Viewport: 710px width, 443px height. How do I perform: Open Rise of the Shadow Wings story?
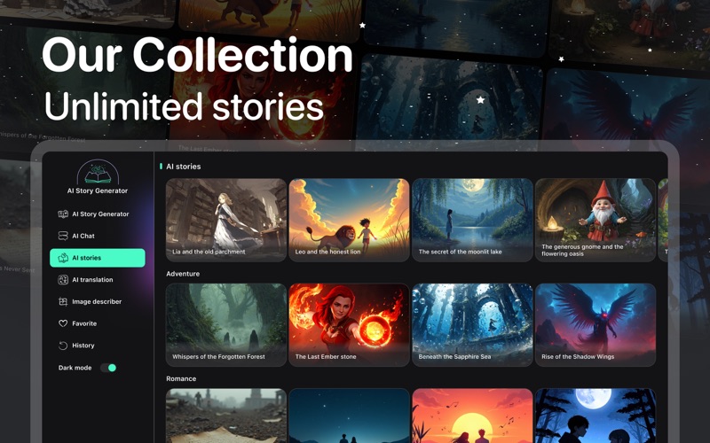596,324
